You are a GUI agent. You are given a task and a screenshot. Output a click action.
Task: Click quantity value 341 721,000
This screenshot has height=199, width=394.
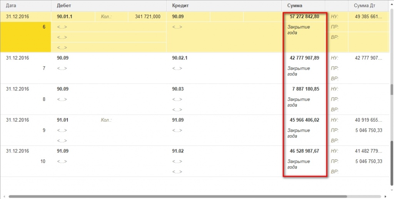click(x=148, y=17)
